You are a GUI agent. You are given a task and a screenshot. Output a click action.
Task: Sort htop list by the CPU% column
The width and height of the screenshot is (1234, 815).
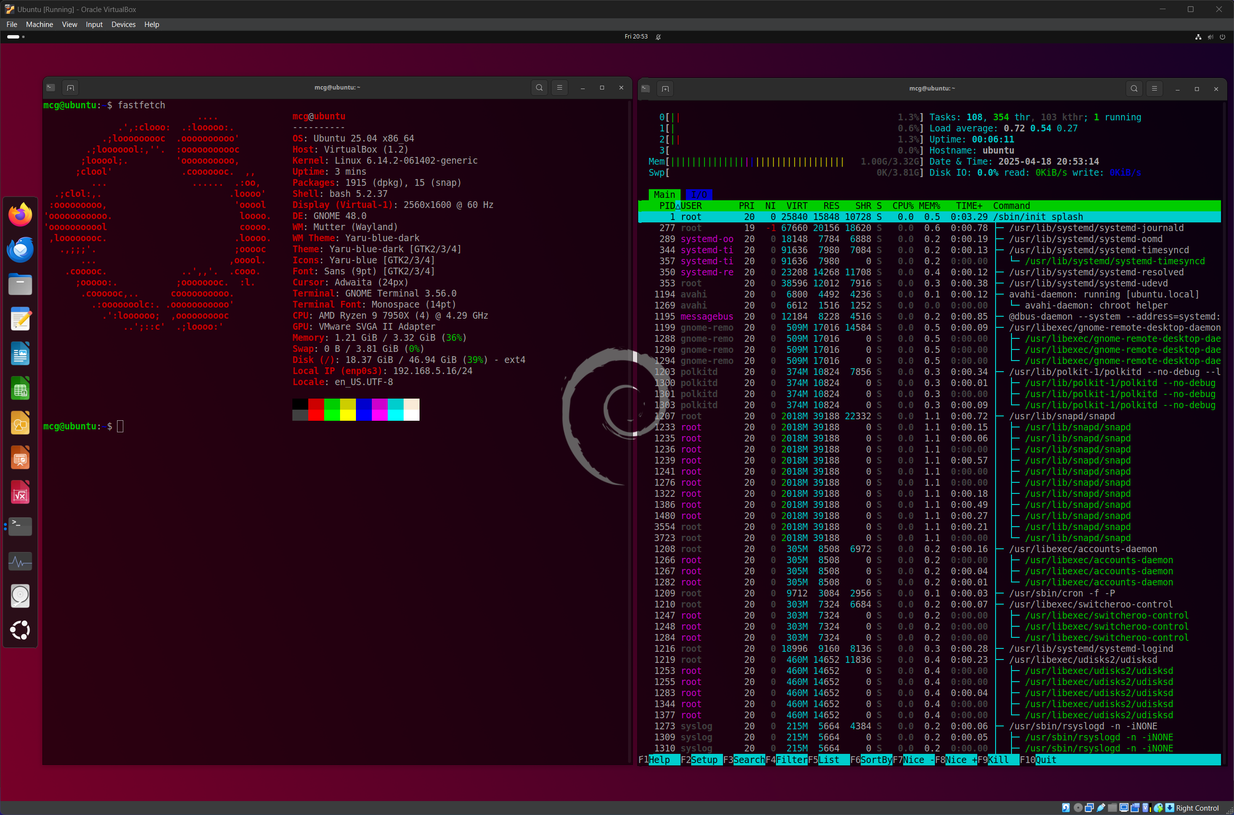[903, 206]
